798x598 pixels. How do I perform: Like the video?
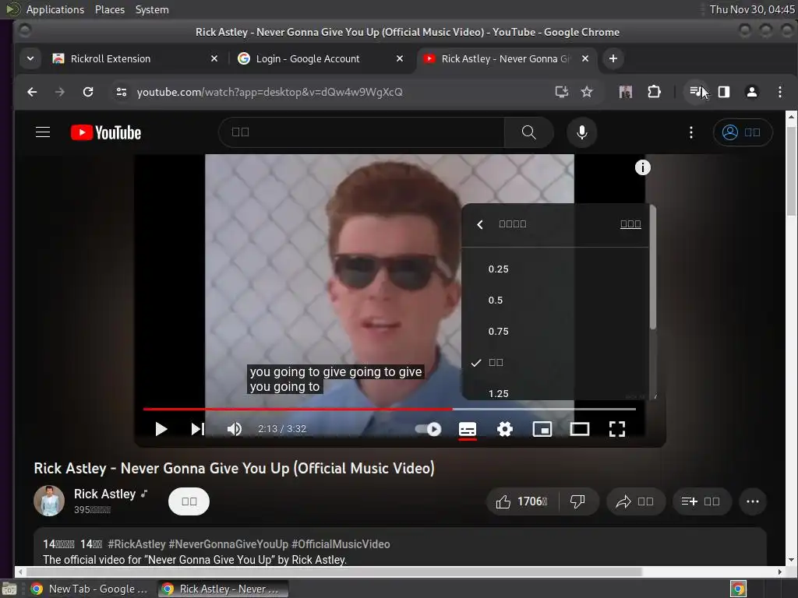[522, 501]
